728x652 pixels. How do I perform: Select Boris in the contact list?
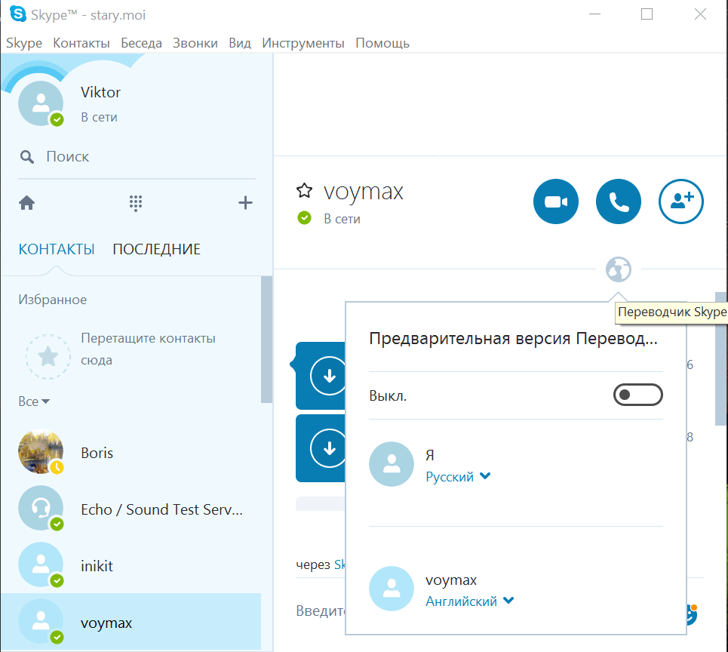click(x=131, y=452)
